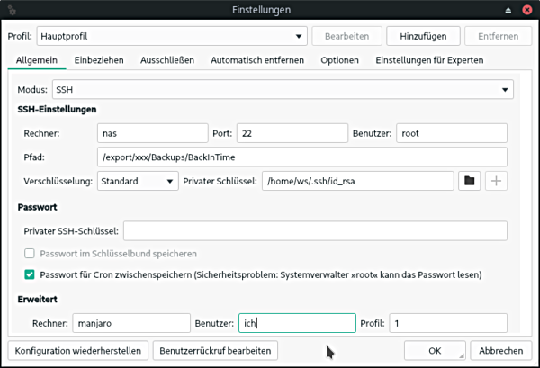Click the window menu icon in title bar
This screenshot has width=540, height=368.
point(11,10)
